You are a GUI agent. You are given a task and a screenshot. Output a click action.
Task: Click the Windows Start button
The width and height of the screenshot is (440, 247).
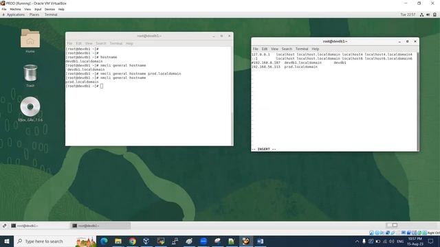click(7, 241)
